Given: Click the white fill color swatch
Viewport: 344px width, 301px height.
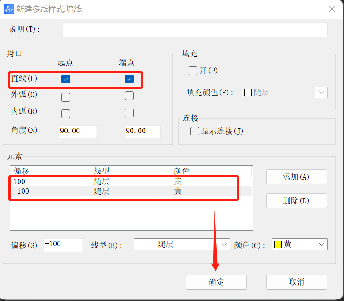Looking at the screenshot, I should click(x=248, y=93).
